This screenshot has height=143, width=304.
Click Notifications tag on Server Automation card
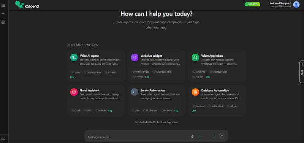(x=150, y=110)
